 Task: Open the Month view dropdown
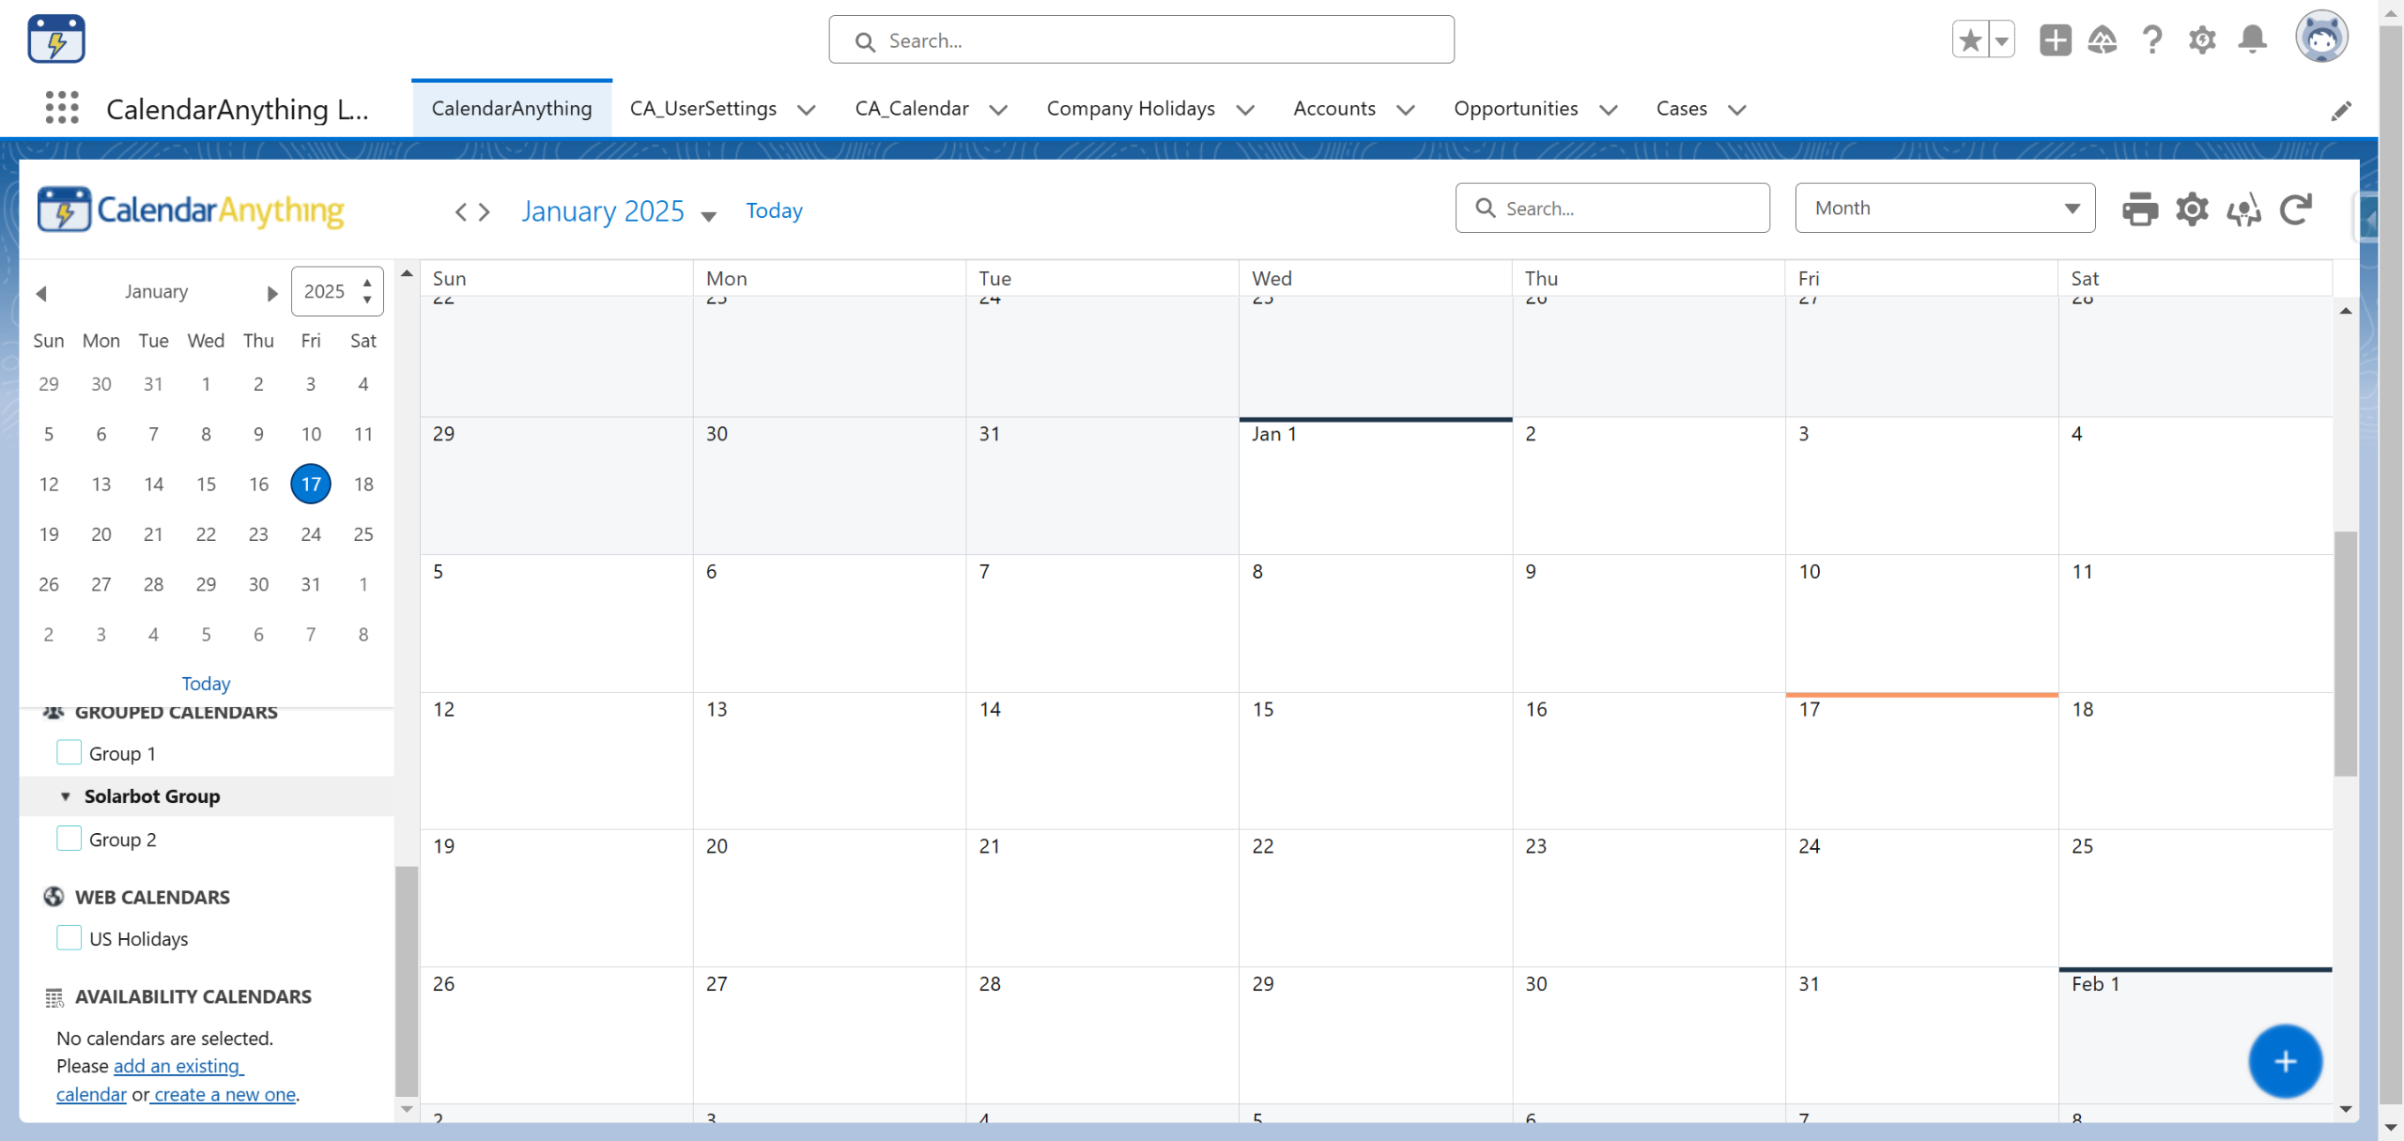tap(1944, 208)
